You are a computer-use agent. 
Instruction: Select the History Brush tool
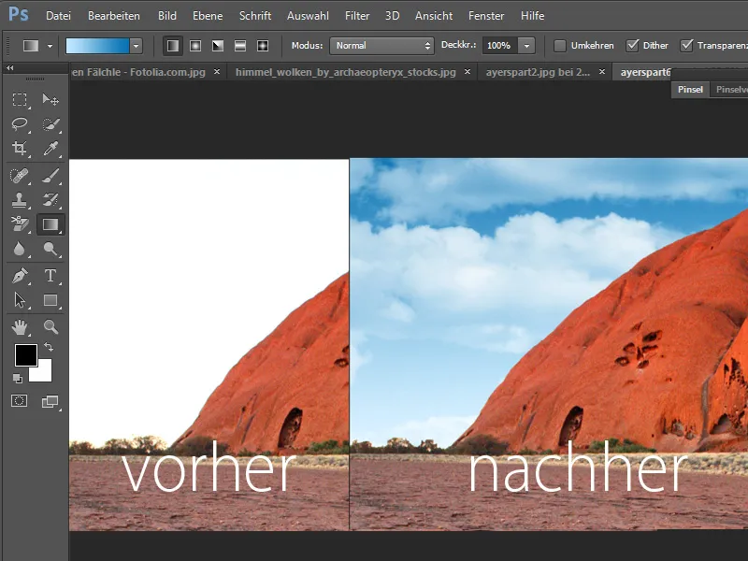(50, 200)
